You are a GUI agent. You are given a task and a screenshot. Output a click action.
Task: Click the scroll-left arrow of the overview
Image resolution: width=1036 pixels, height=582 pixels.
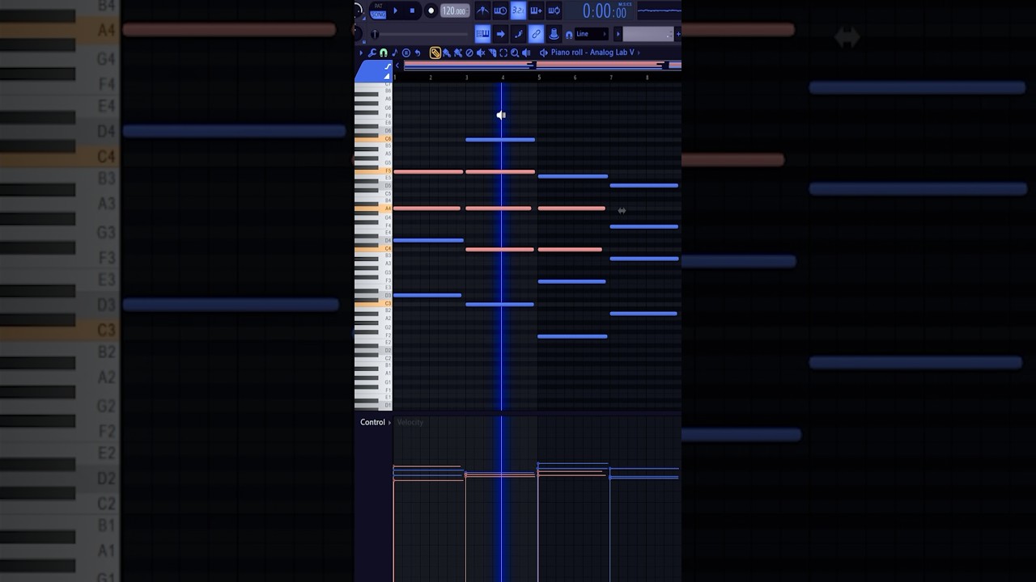click(397, 65)
